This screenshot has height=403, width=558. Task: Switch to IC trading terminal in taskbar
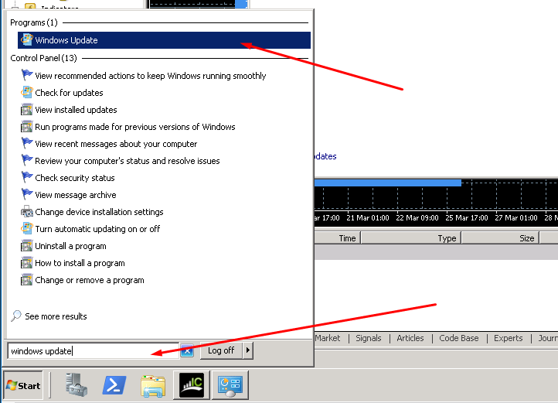click(192, 385)
